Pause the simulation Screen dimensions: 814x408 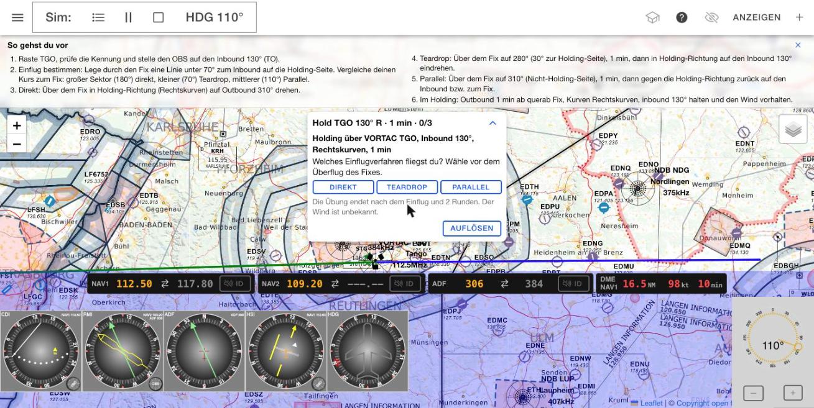128,17
